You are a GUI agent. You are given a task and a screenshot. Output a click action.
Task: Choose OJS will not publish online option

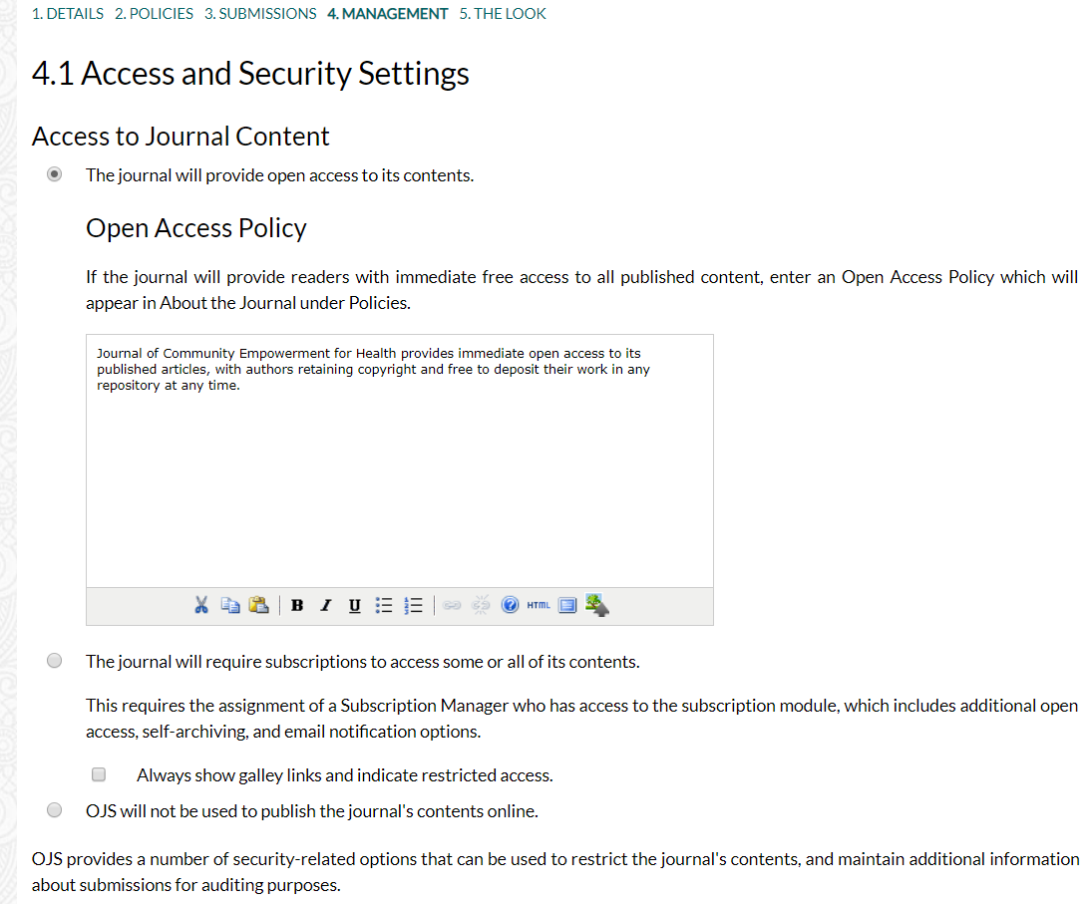pyautogui.click(x=54, y=810)
